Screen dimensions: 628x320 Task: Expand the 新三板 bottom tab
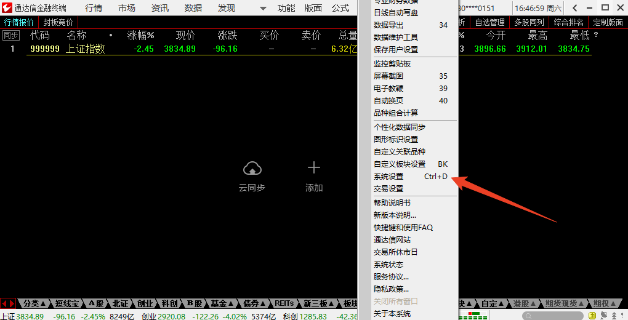(x=319, y=303)
